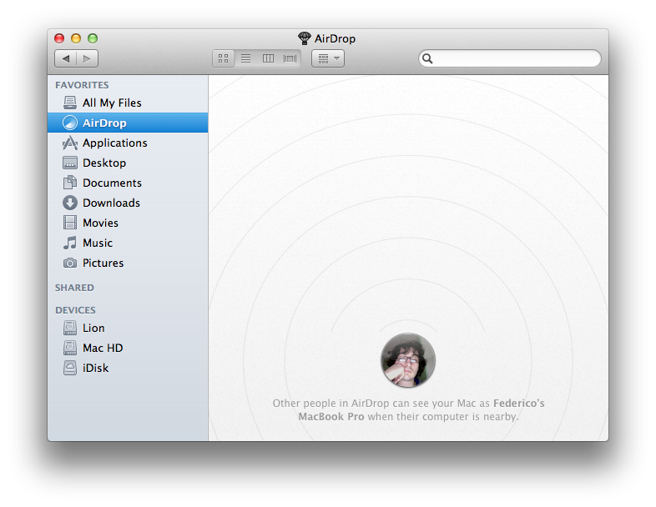Click the Mac HD drive icon

70,348
